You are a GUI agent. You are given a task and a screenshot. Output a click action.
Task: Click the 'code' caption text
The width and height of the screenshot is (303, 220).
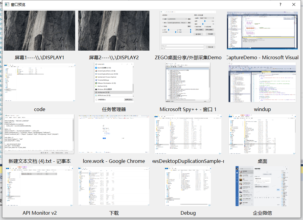[40, 110]
